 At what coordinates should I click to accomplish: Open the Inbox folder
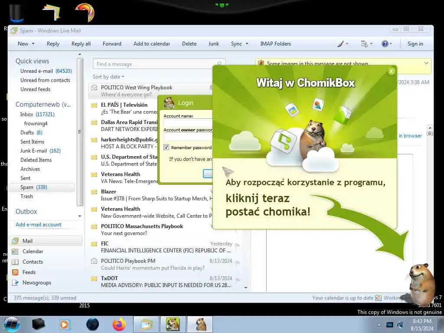click(37, 114)
